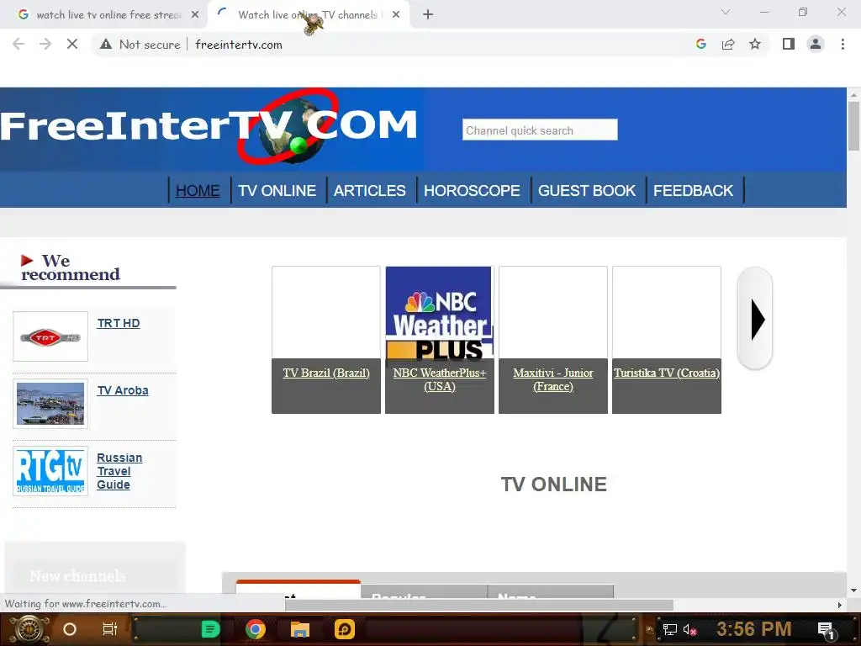Screen dimensions: 861x646
Task: Bookmark this page with the star icon
Action: click(x=755, y=45)
